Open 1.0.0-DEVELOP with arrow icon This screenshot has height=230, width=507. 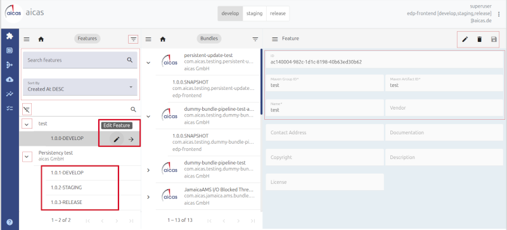pos(131,139)
